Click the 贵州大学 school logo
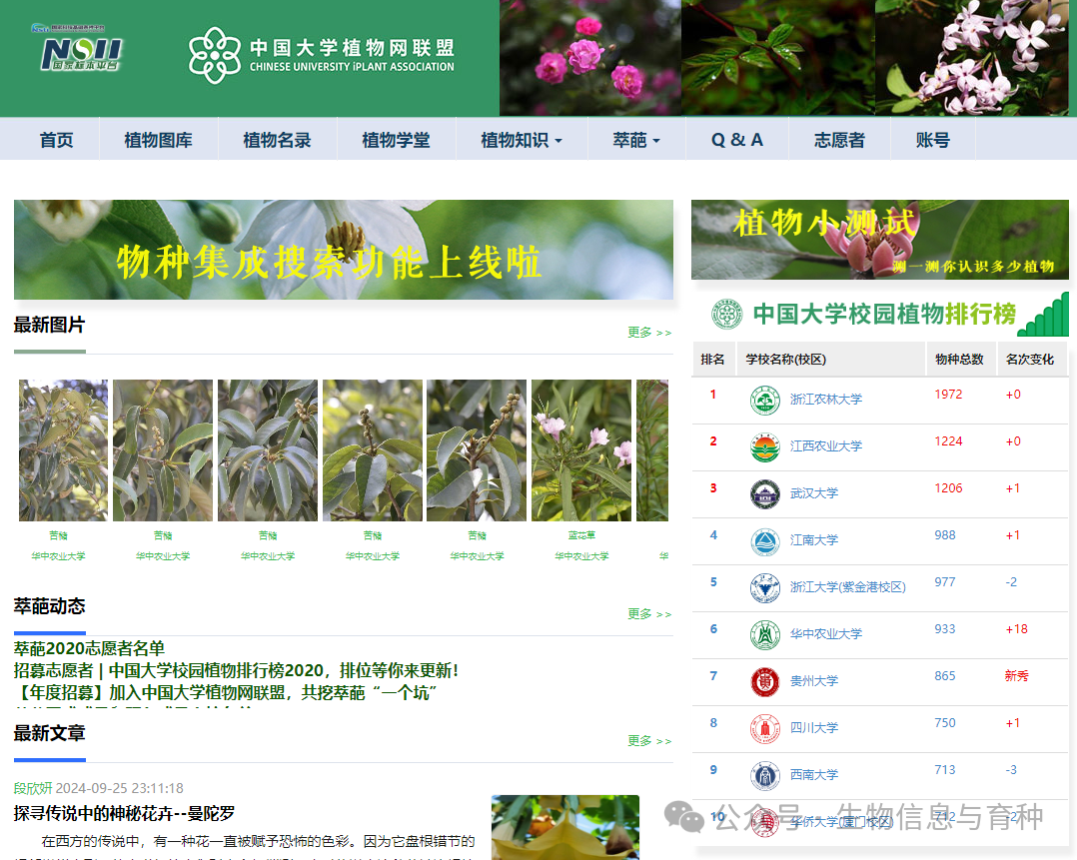The image size is (1077, 860). pyautogui.click(x=764, y=681)
